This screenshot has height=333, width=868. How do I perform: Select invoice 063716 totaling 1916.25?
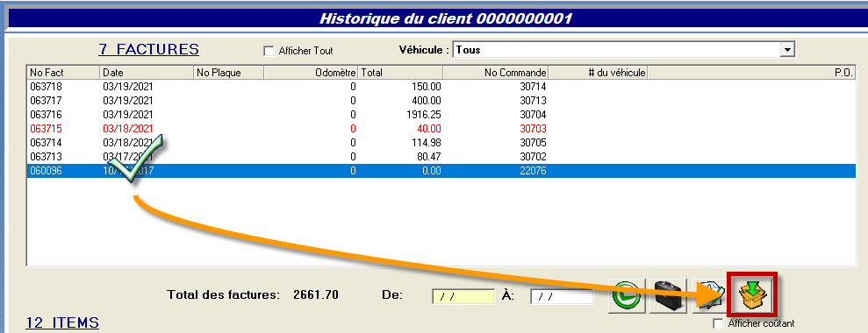(441, 115)
